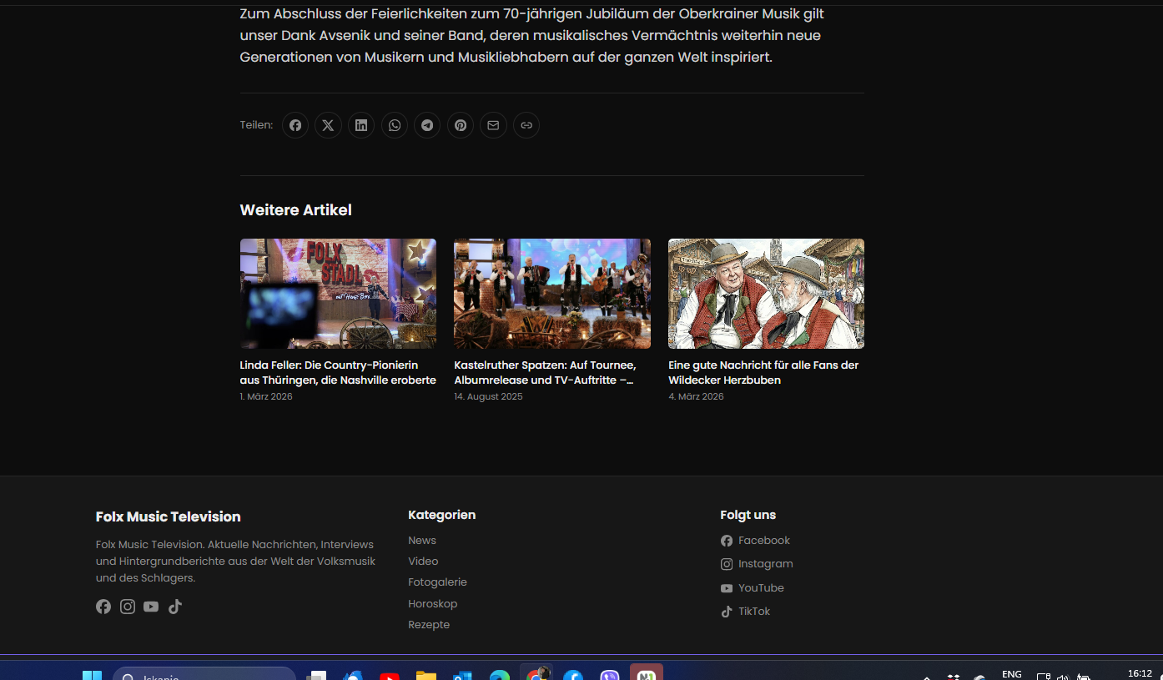Open 'Kastelruther Spatzen: Auf Tournee' headline
The width and height of the screenshot is (1163, 680).
click(x=546, y=373)
